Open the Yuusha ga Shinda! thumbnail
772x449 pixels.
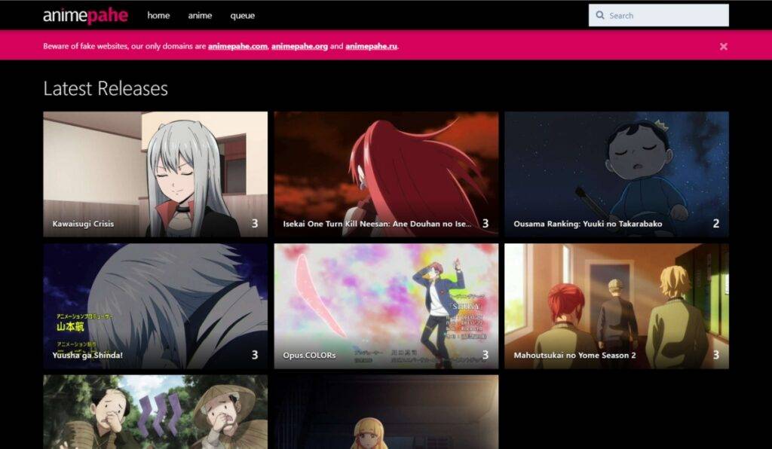[155, 306]
